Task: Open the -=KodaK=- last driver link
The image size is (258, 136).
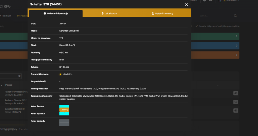Action: click(x=67, y=74)
